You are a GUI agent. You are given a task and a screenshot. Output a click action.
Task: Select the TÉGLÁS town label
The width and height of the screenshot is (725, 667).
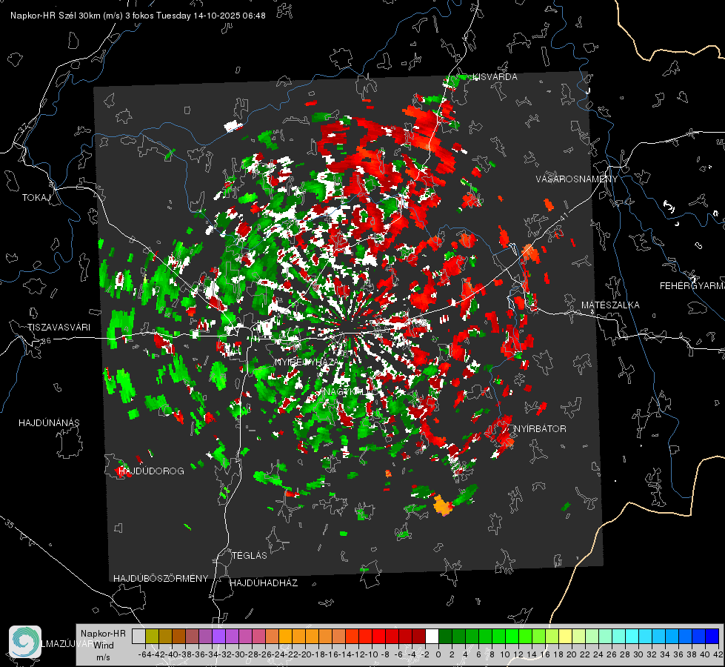tap(250, 555)
